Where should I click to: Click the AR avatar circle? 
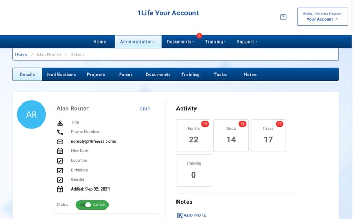(x=32, y=114)
